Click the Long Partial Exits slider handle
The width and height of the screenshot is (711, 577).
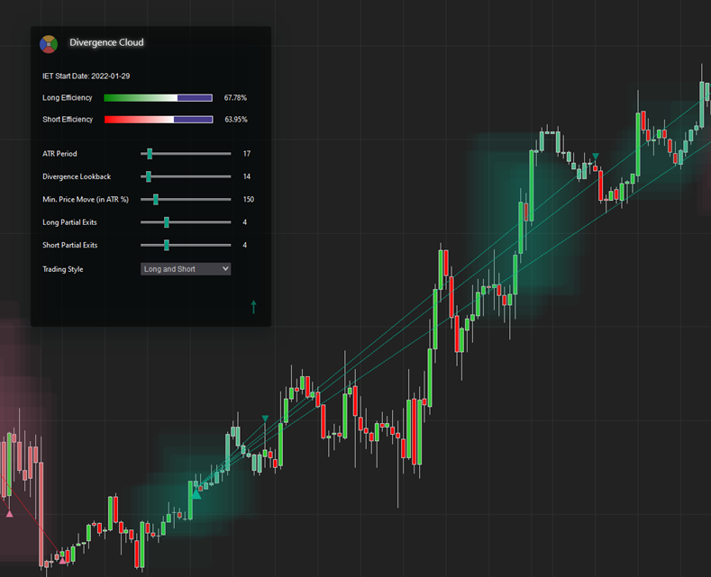[167, 222]
